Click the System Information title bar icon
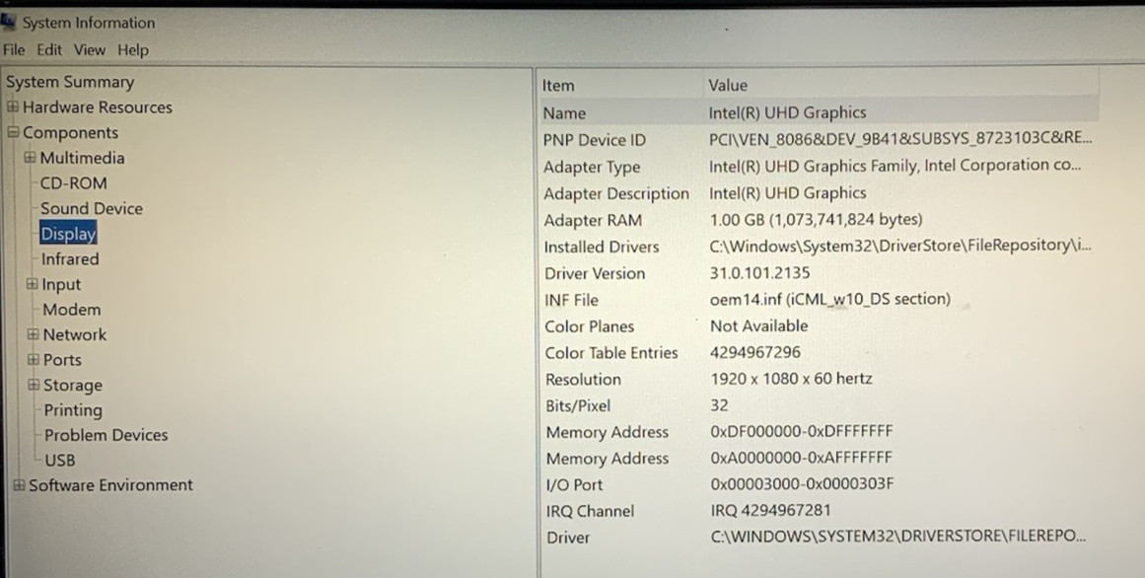This screenshot has height=578, width=1145. click(9, 22)
